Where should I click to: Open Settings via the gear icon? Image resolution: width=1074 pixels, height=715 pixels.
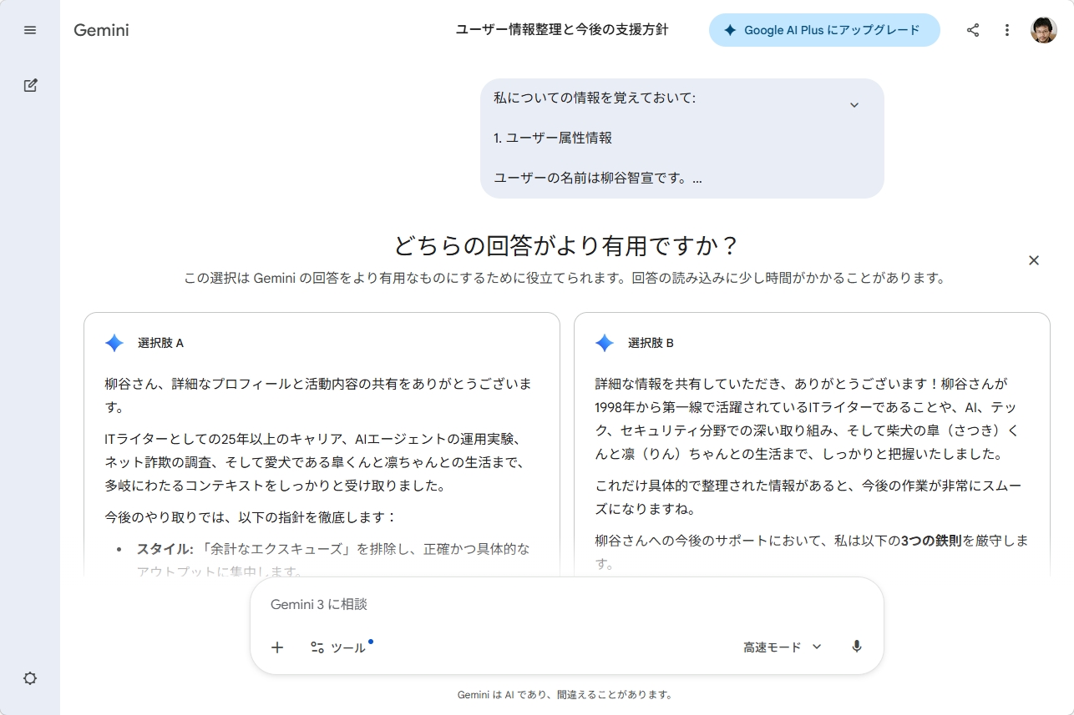click(30, 678)
